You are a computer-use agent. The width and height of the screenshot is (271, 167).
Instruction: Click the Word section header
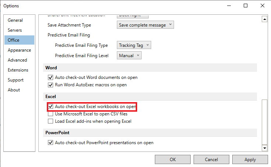pyautogui.click(x=150, y=67)
